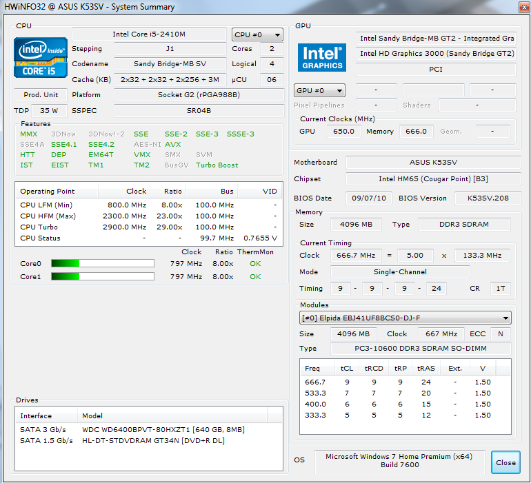Screen dimensions: 531x483
Task: Click the AVX feature label
Action: [x=172, y=144]
